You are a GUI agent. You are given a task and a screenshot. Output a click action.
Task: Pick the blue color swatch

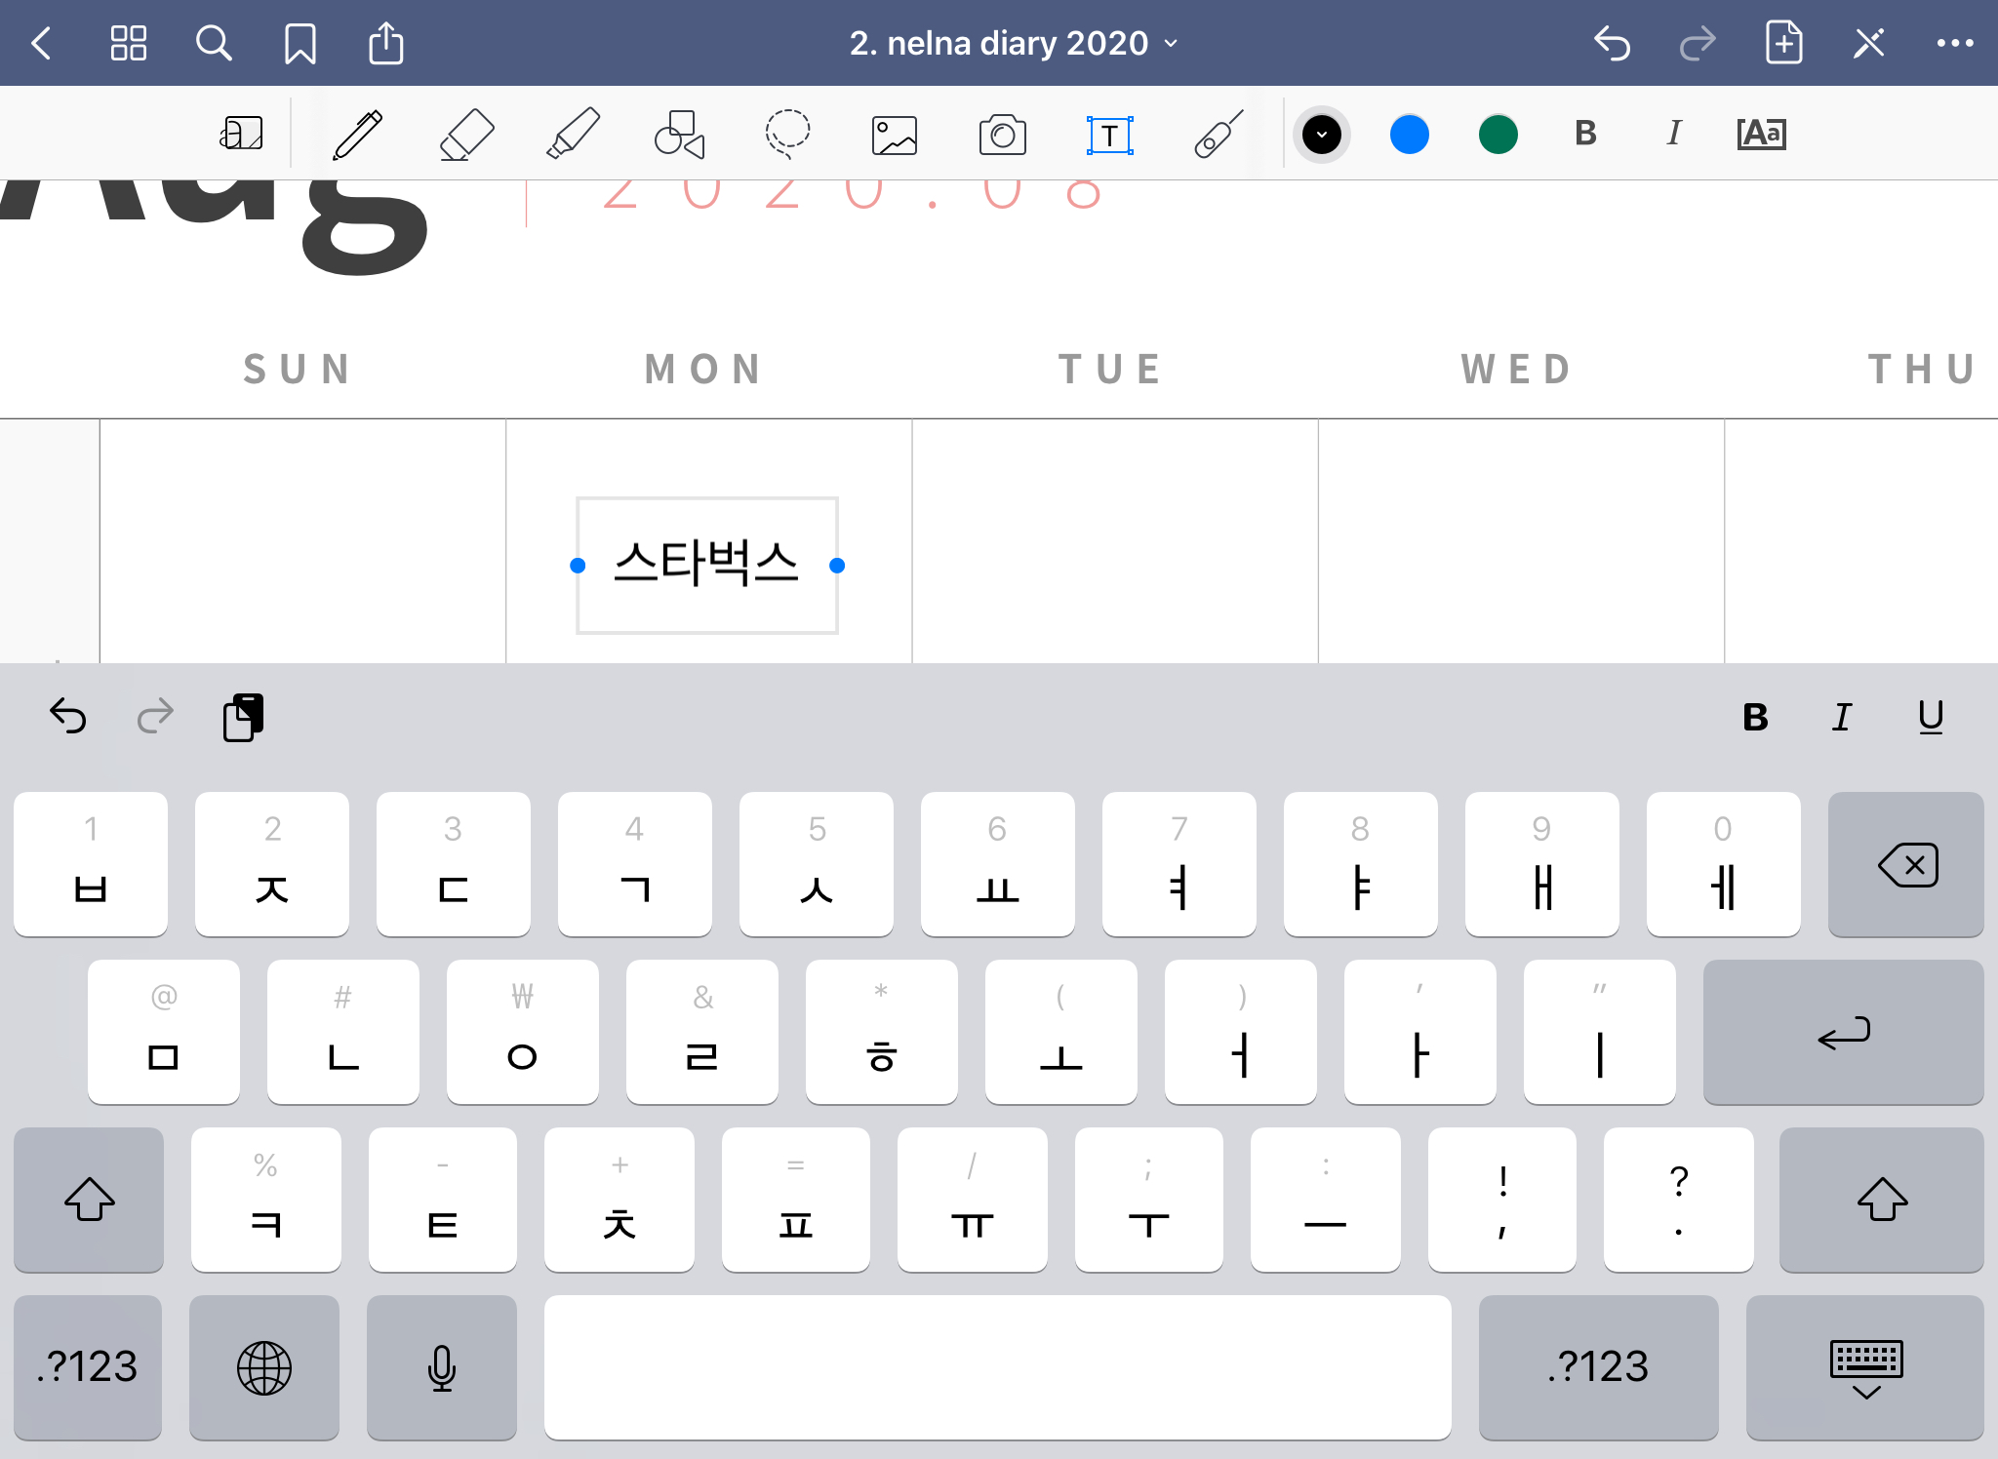[x=1409, y=135]
